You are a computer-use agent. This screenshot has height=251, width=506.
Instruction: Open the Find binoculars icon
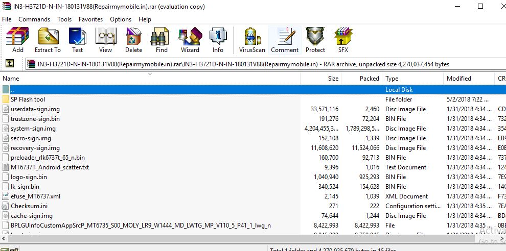point(162,40)
